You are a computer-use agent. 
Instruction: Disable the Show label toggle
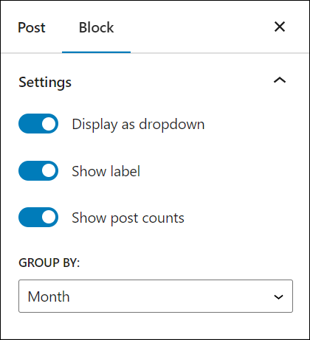[x=38, y=170]
